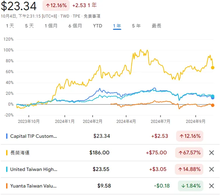Click the orange Yuanta color marker
221x195 pixels.
click(7, 186)
